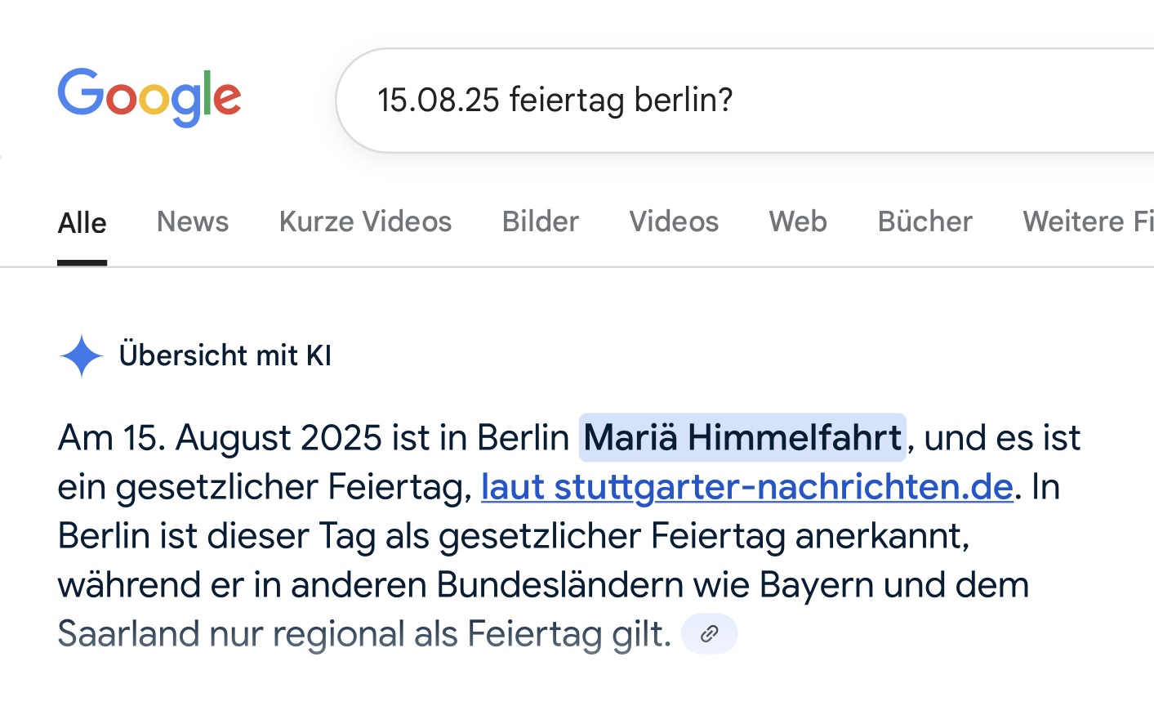
Task: Open the source link chip icon
Action: pyautogui.click(x=710, y=633)
